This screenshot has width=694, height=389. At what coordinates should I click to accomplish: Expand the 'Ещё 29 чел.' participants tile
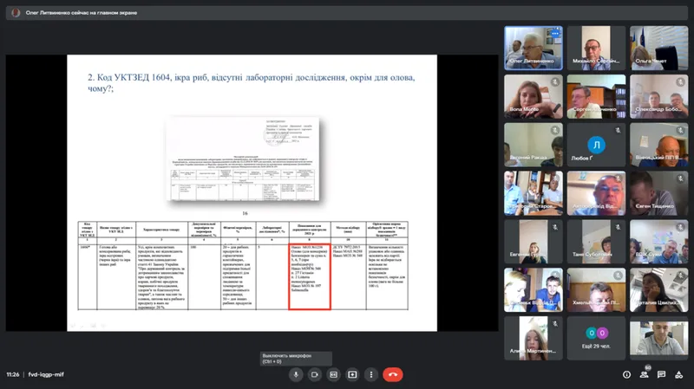[x=595, y=338]
